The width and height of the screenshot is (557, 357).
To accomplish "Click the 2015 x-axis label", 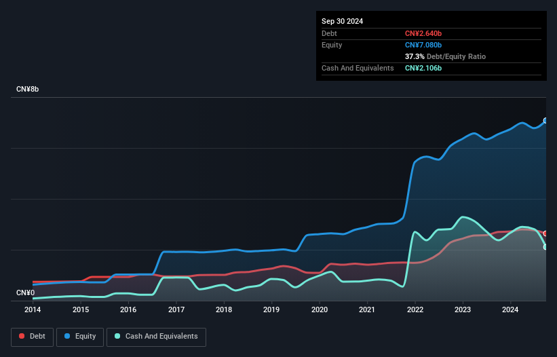I will (81, 309).
